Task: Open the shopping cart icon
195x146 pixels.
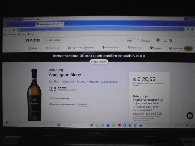Action: (x=171, y=40)
